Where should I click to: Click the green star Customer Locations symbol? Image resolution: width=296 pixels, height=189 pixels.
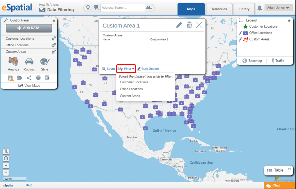[245, 27]
